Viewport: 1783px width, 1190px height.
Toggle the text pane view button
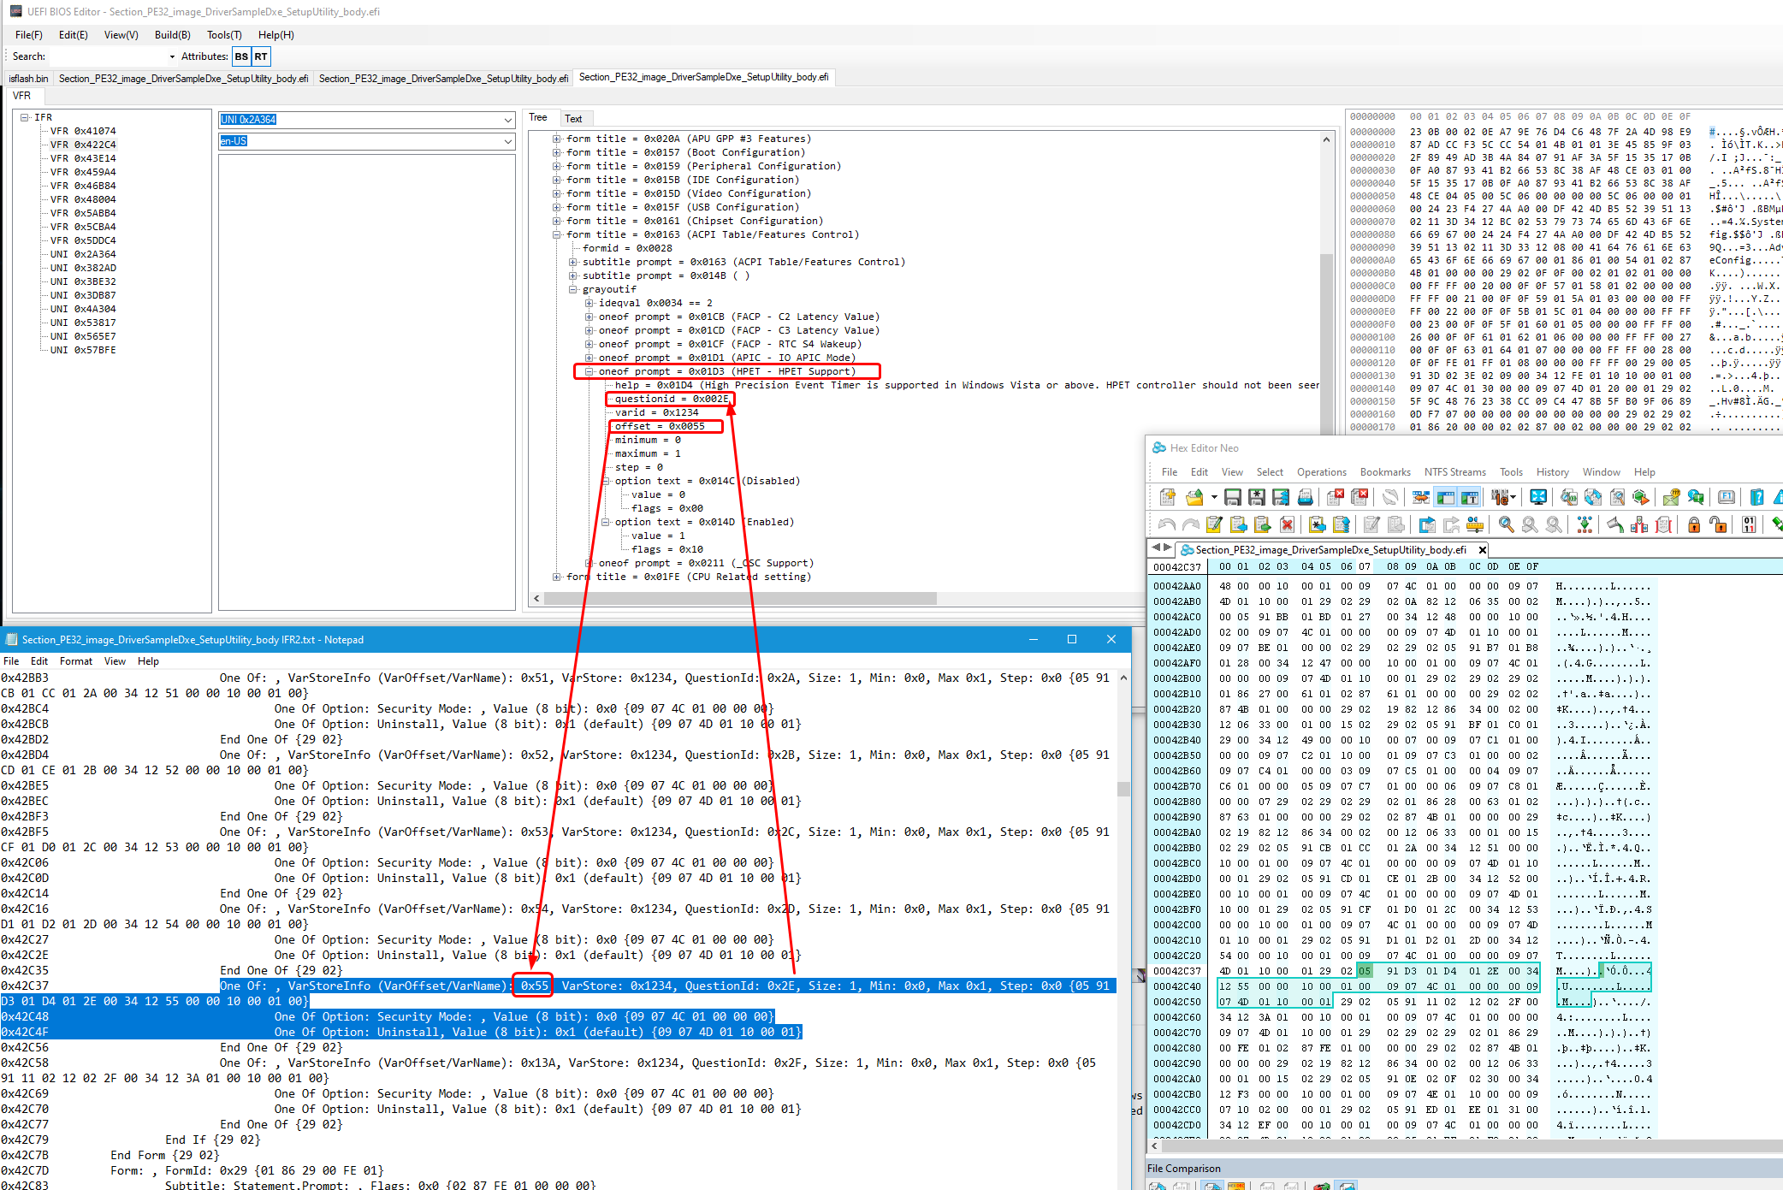(1470, 497)
